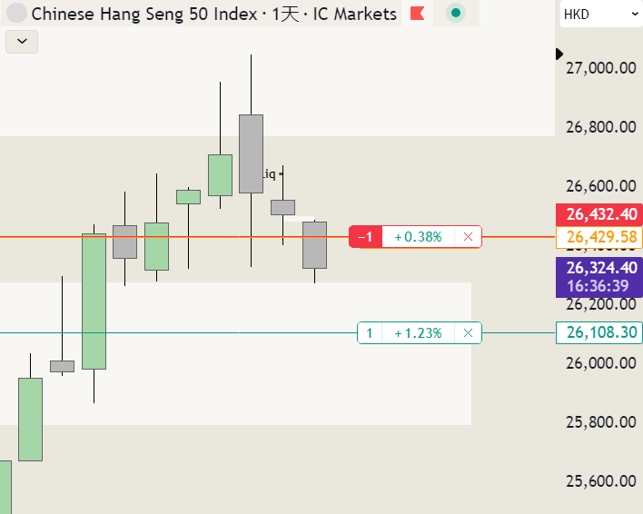Click the black arrow marker on price axis
The image size is (643, 514).
tap(560, 54)
